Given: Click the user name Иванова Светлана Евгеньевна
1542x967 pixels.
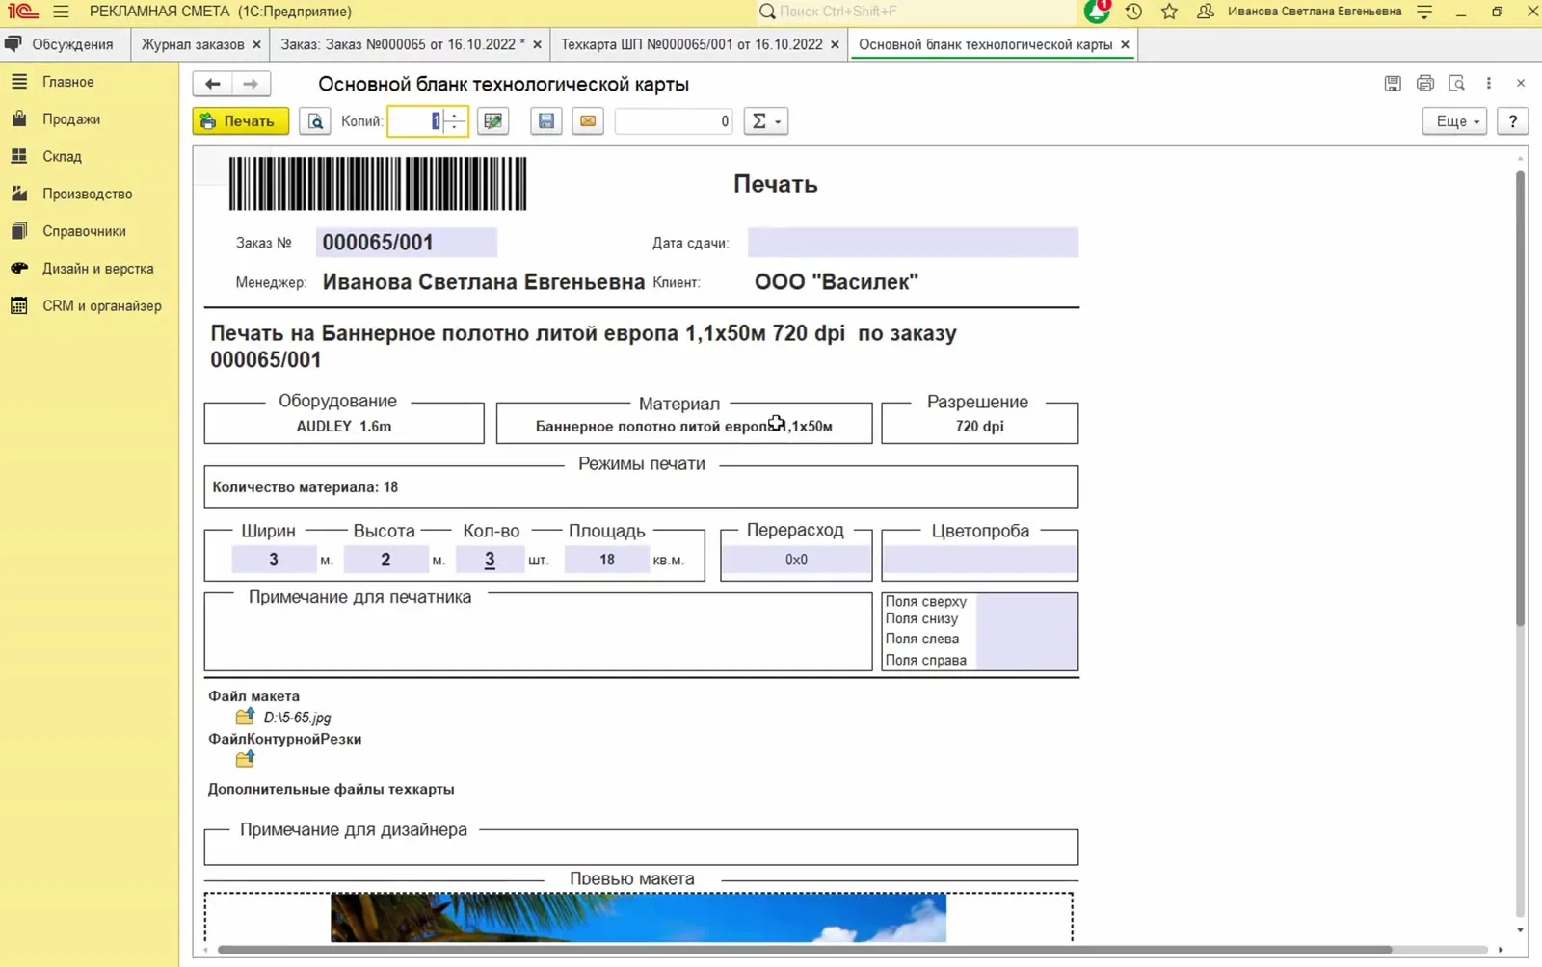Looking at the screenshot, I should point(1315,12).
